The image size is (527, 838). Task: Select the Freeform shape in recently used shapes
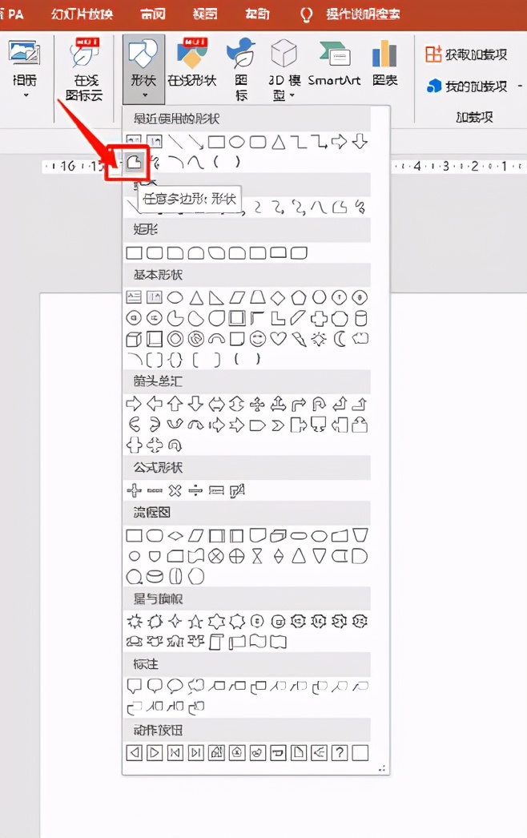pyautogui.click(x=135, y=162)
